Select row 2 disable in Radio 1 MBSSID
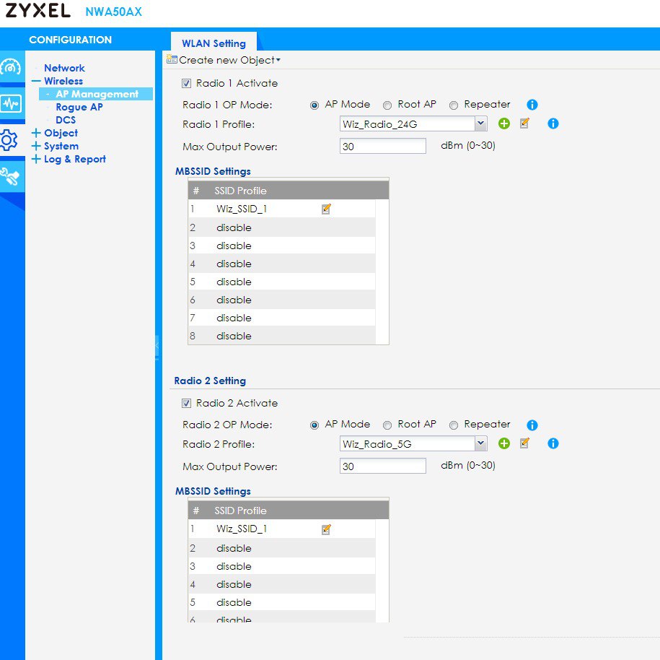The width and height of the screenshot is (660, 660). pyautogui.click(x=281, y=227)
